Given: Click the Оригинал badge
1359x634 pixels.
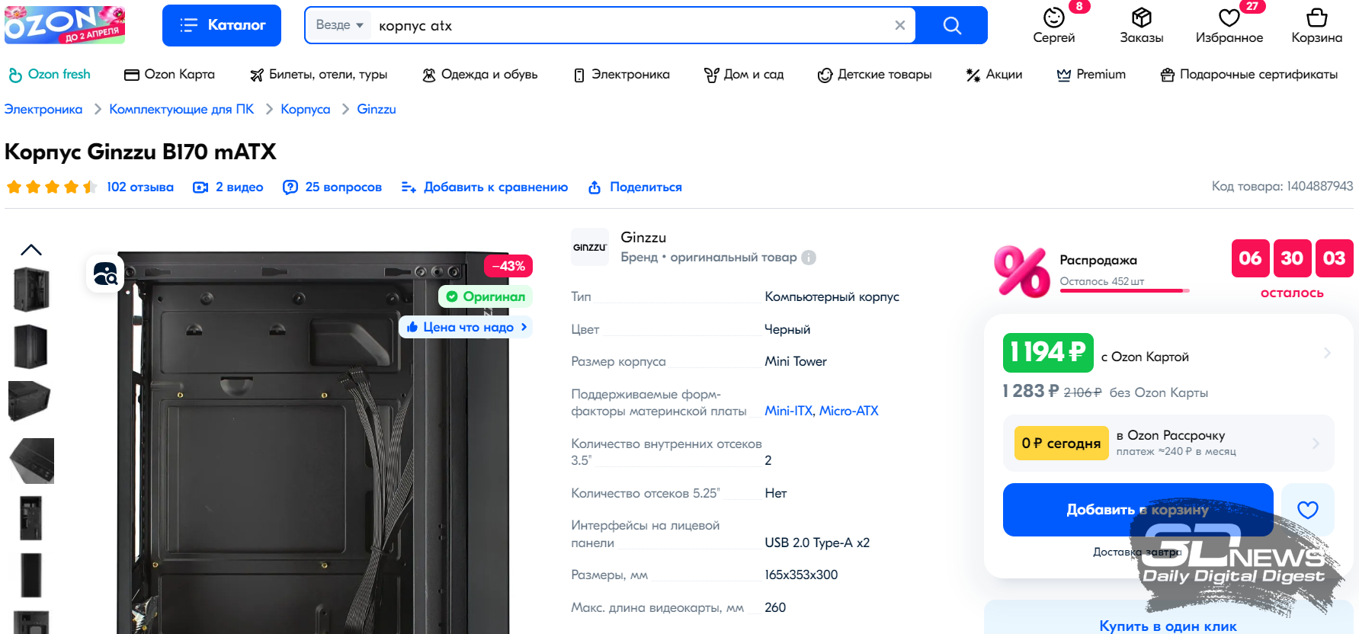Looking at the screenshot, I should pyautogui.click(x=486, y=296).
